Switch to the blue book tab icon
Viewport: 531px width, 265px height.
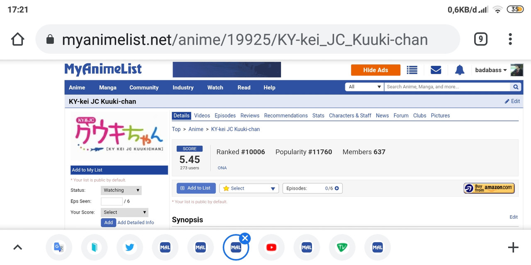[94, 247]
